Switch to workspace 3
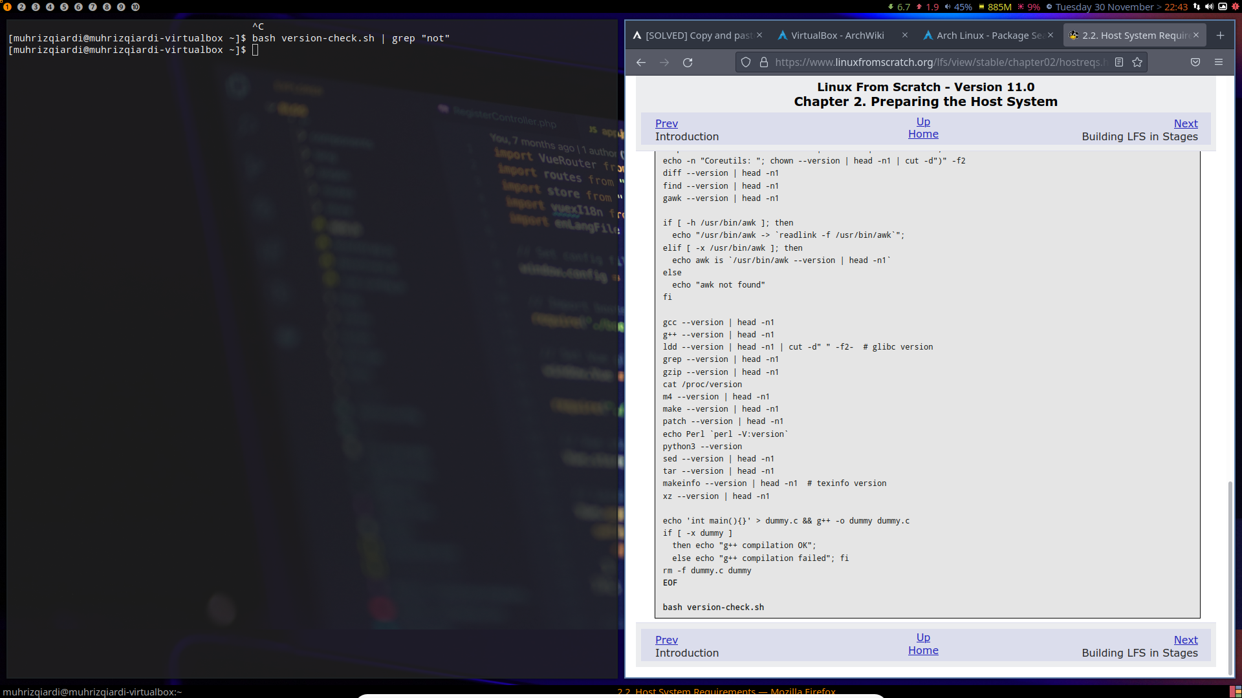 pos(36,7)
